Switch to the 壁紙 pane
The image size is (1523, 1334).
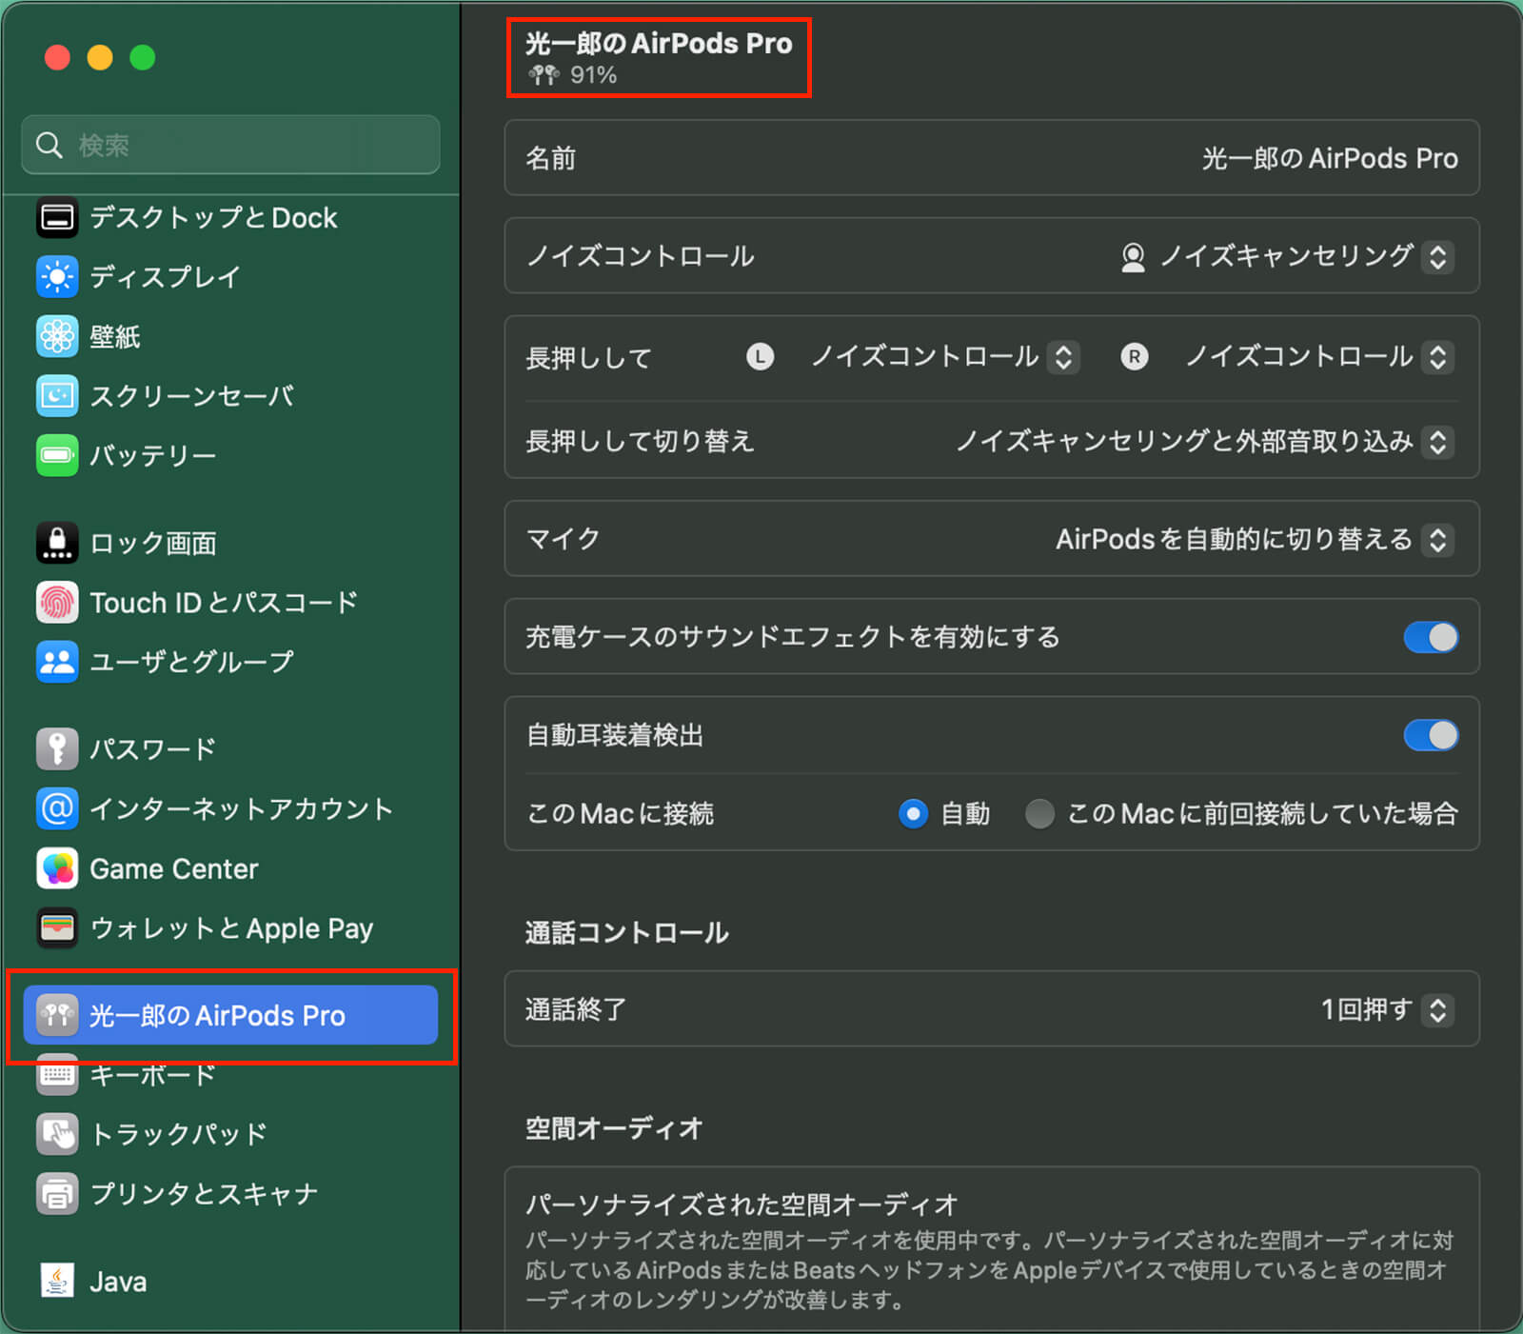click(x=115, y=336)
